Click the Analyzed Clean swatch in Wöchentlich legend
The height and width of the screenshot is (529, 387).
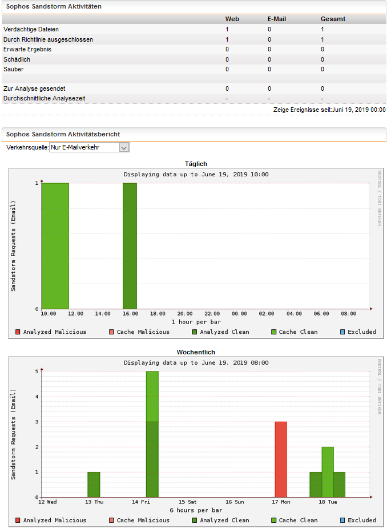pyautogui.click(x=195, y=520)
